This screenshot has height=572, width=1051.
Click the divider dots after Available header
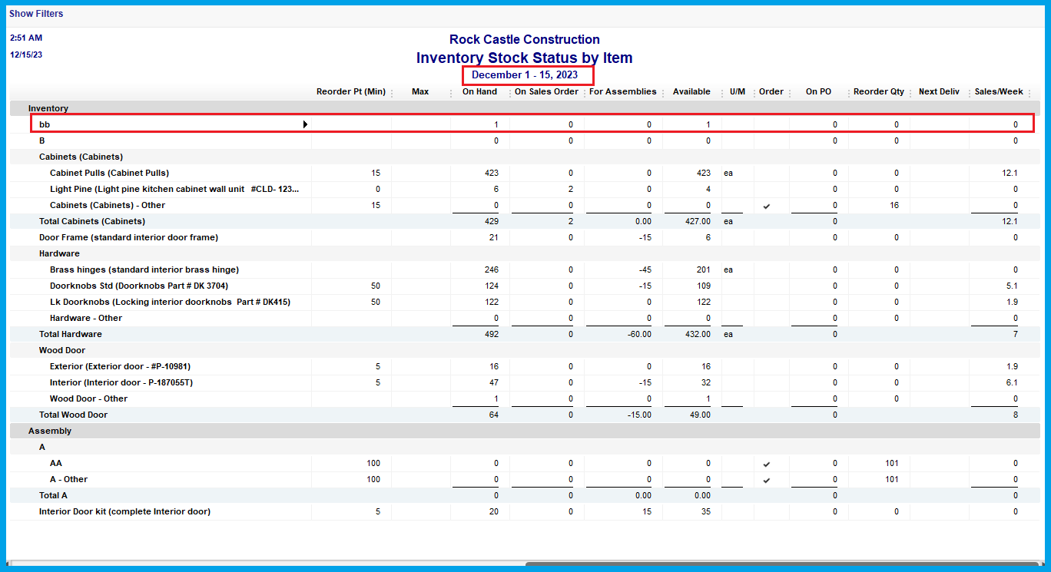tap(722, 93)
